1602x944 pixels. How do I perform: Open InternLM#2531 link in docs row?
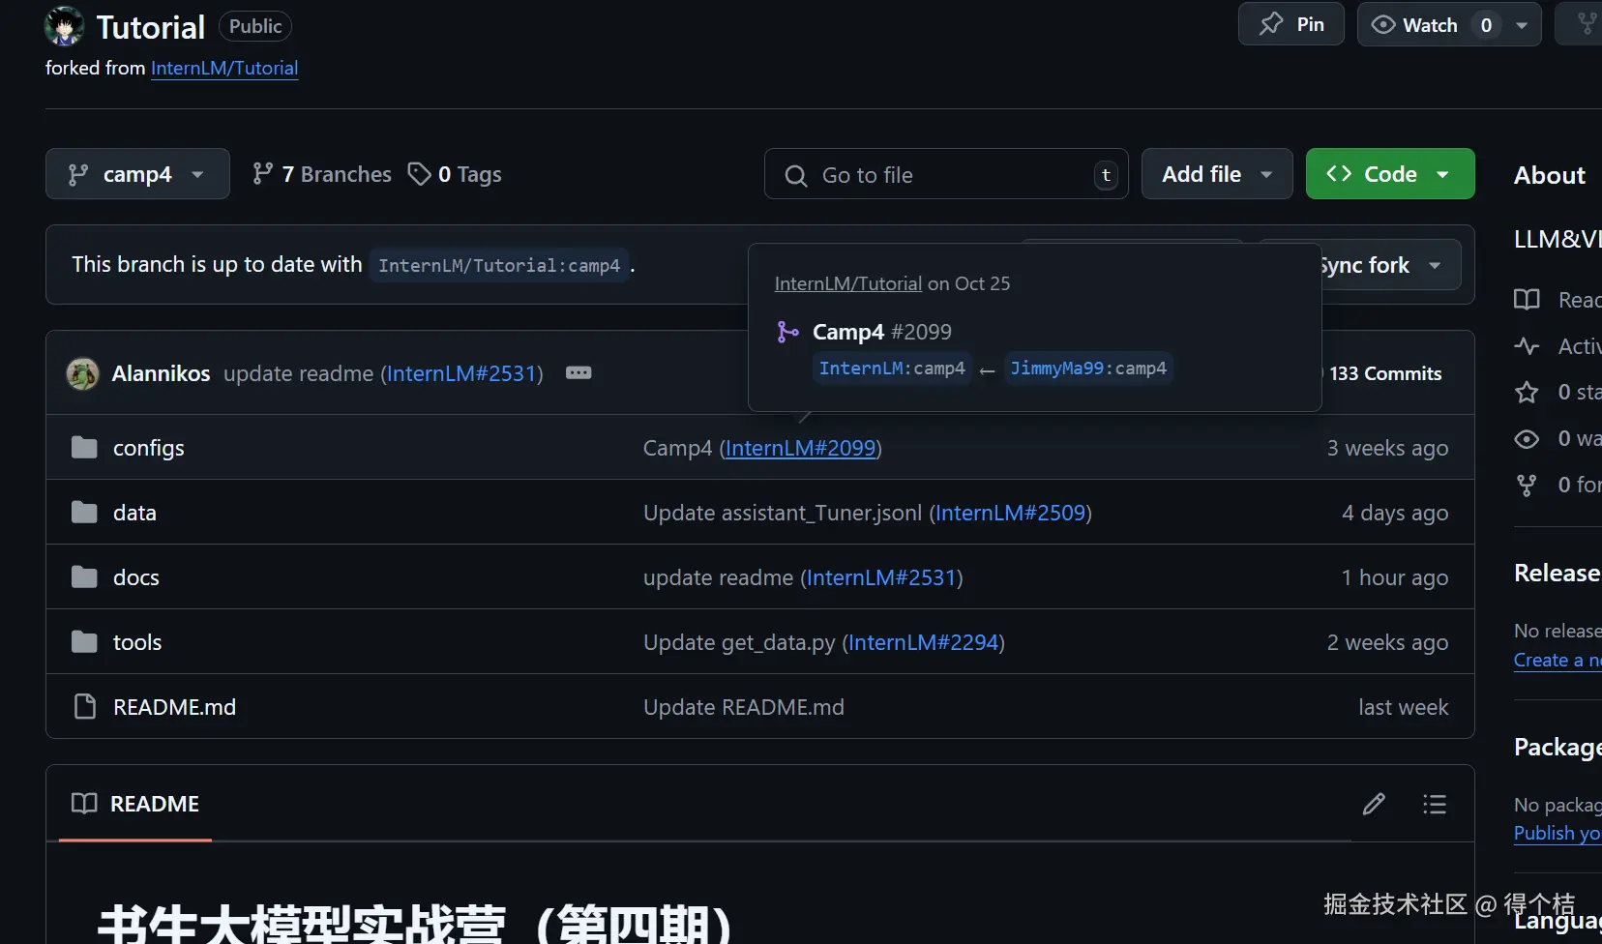[x=881, y=577]
